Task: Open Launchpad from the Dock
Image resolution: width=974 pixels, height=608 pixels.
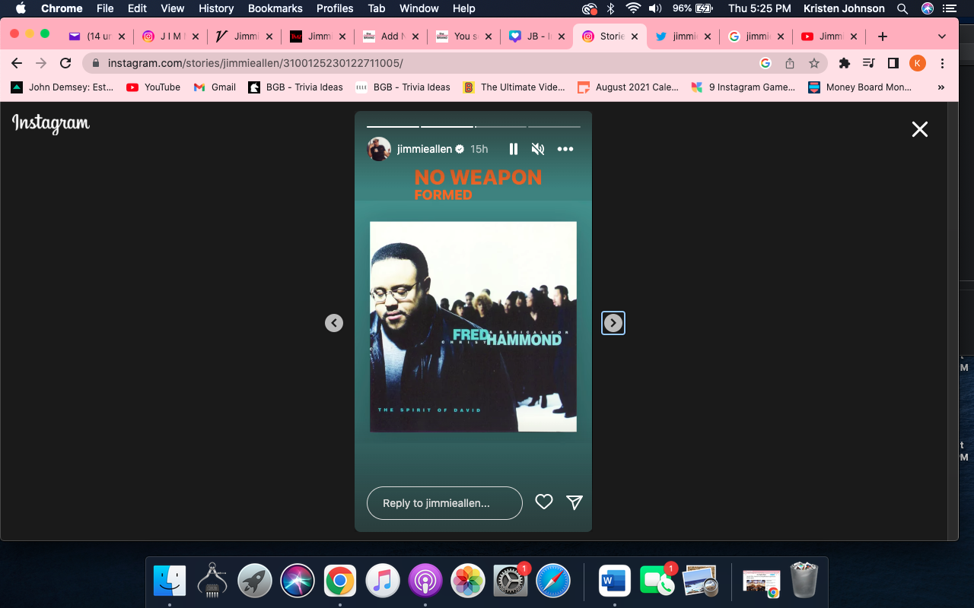Action: click(255, 582)
